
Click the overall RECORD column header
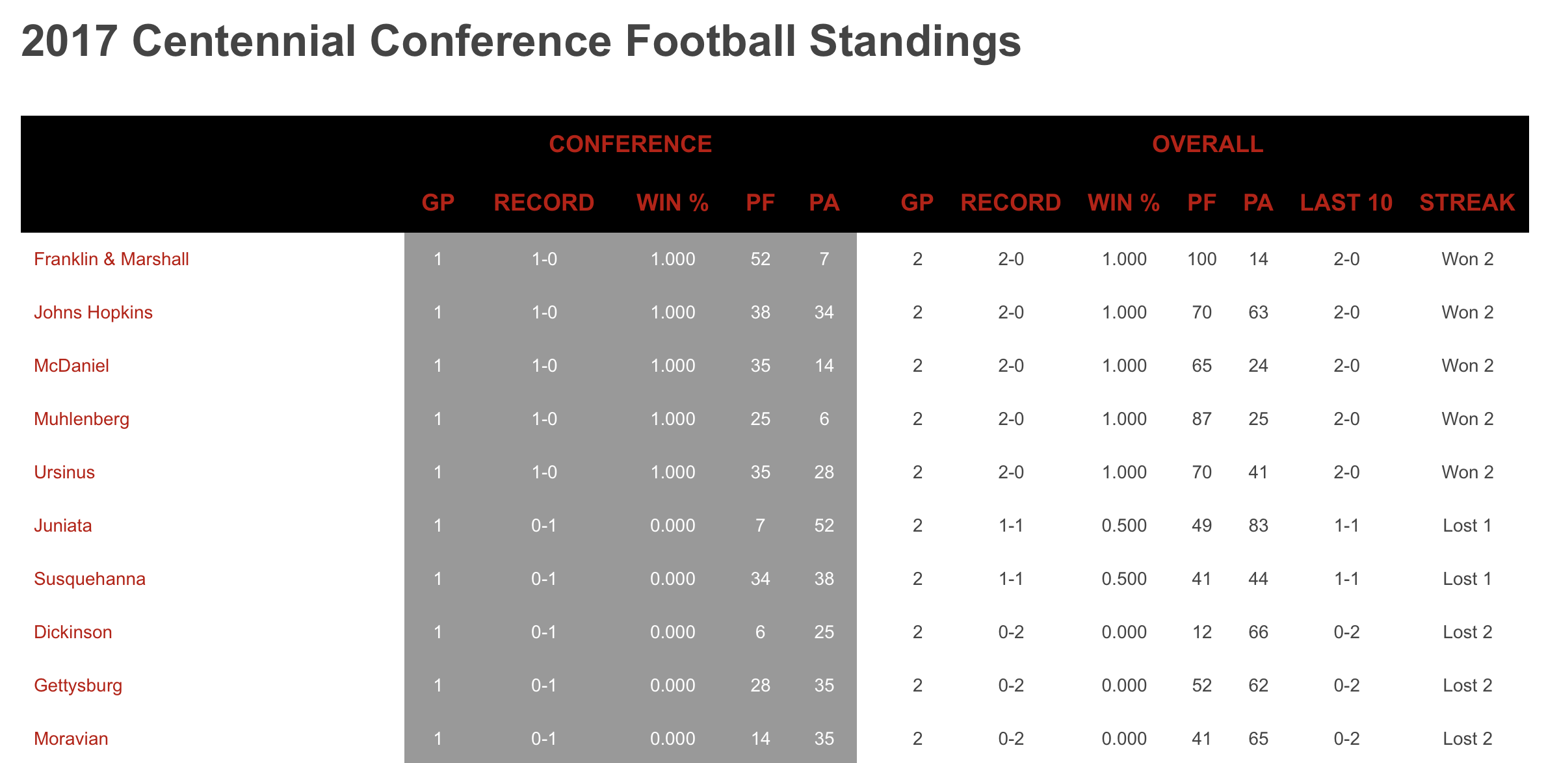(x=1011, y=203)
